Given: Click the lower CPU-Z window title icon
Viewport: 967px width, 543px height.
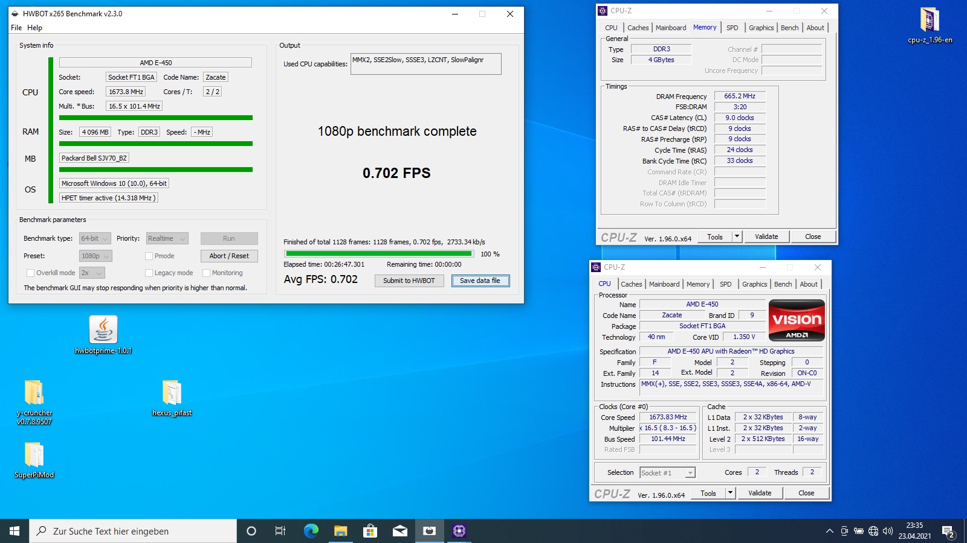Looking at the screenshot, I should [x=596, y=267].
